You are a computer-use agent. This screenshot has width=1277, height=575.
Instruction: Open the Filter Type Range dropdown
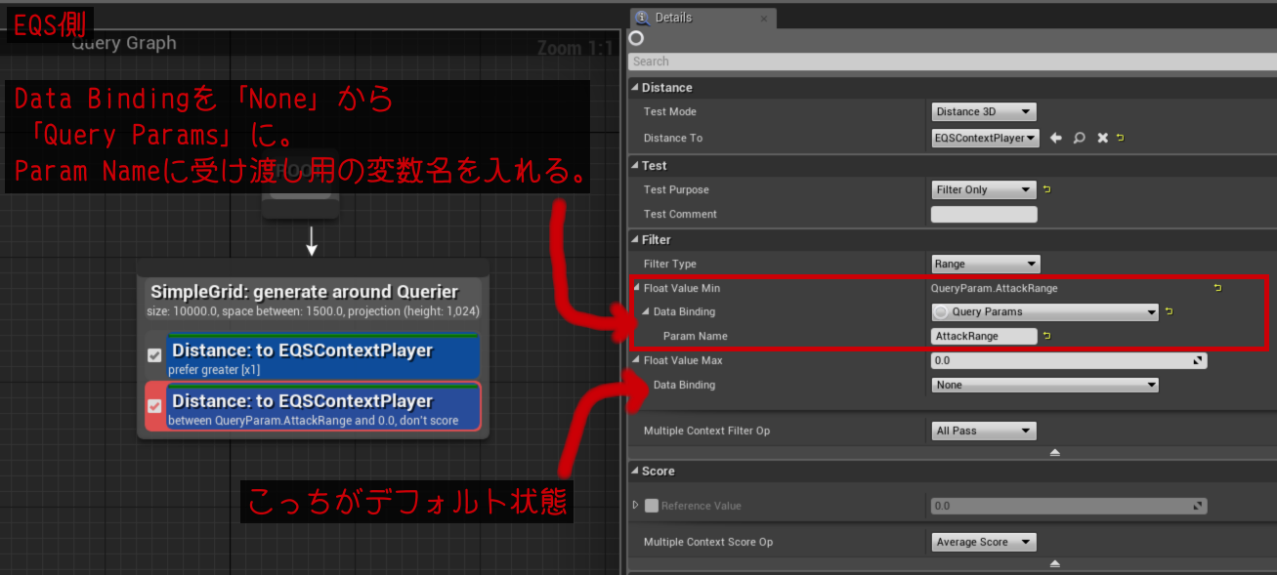tap(985, 265)
